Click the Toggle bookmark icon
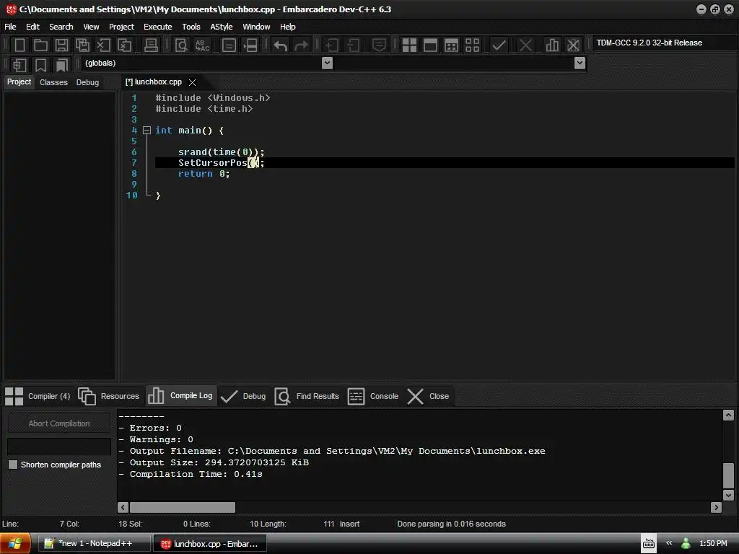 pos(40,64)
